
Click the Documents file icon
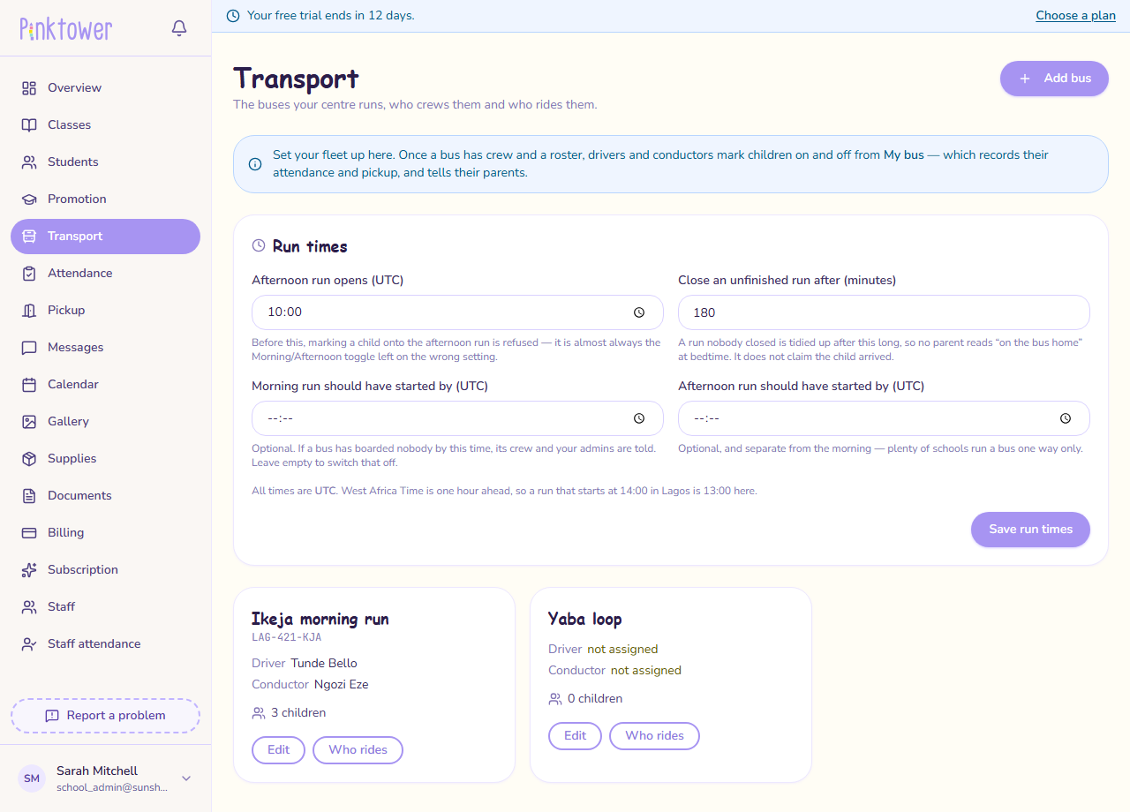click(29, 496)
